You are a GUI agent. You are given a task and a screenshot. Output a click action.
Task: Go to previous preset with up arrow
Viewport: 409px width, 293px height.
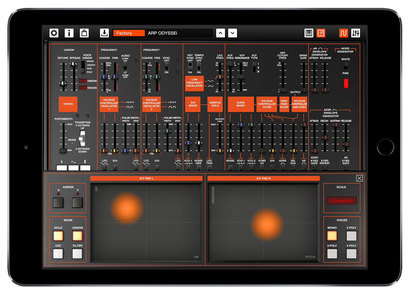[x=221, y=33]
